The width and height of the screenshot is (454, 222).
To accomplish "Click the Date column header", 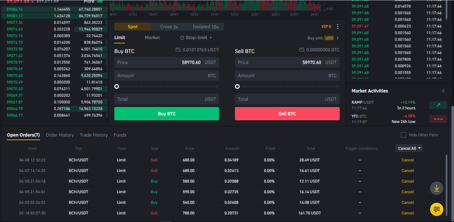I will click(33, 148).
